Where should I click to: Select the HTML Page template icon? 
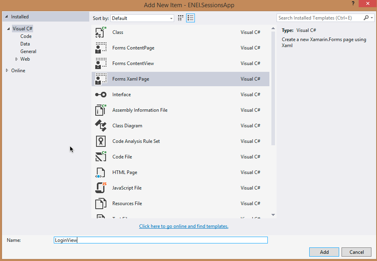[x=100, y=172]
